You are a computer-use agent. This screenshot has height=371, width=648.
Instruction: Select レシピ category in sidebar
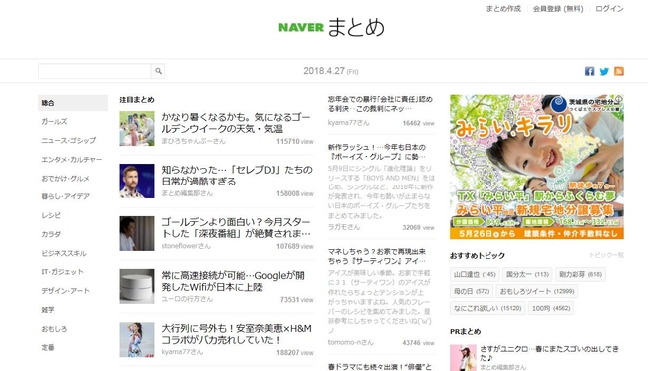[x=51, y=215]
